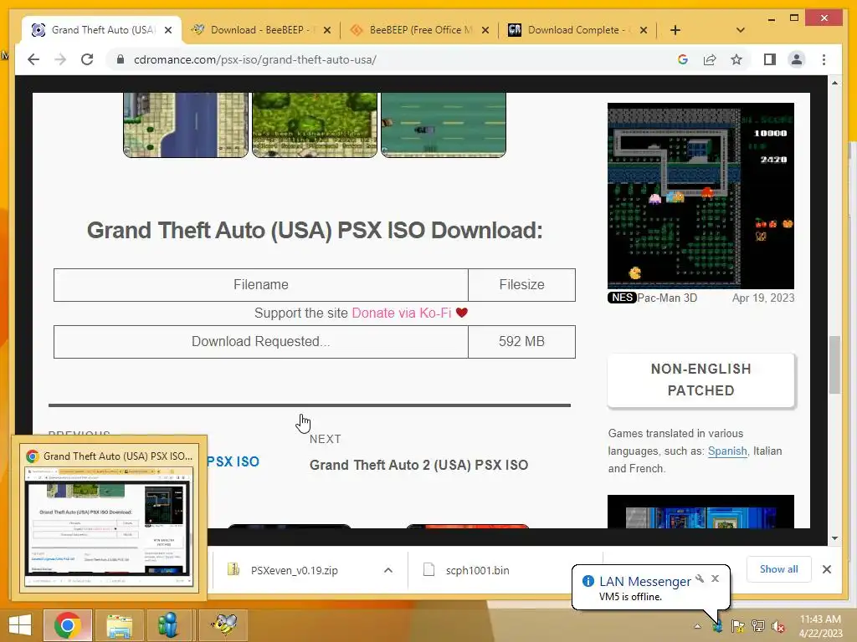Open BeeBEEP bee taskbar icon
Image resolution: width=857 pixels, height=642 pixels.
(x=223, y=625)
